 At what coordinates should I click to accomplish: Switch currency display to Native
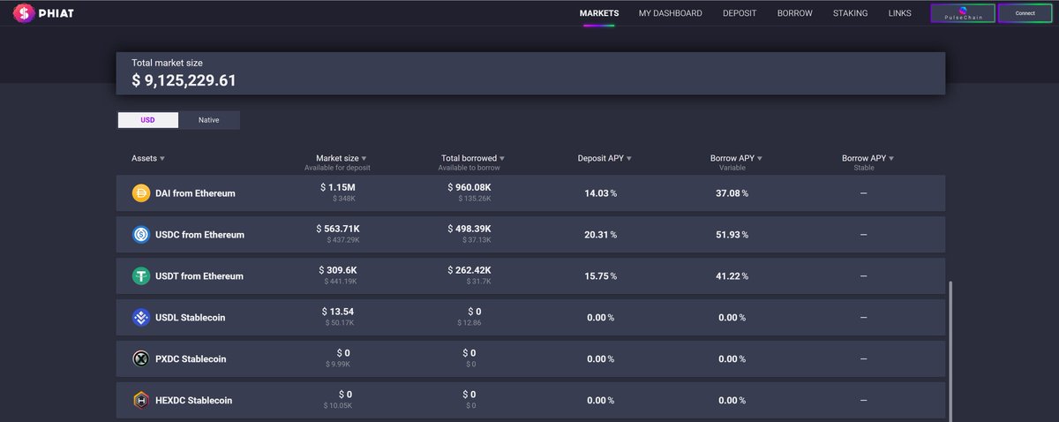tap(209, 120)
